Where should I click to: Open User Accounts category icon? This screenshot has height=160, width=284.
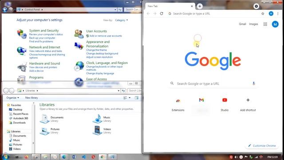tap(79, 34)
